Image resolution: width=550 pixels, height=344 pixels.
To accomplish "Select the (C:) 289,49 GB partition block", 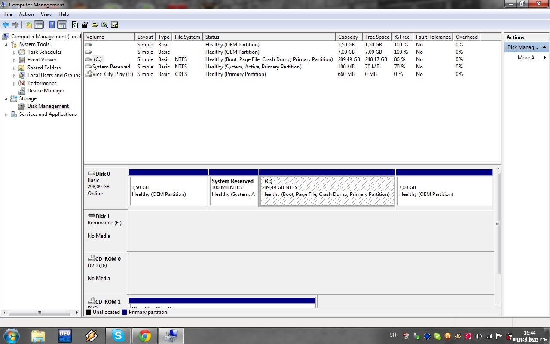I will click(327, 188).
